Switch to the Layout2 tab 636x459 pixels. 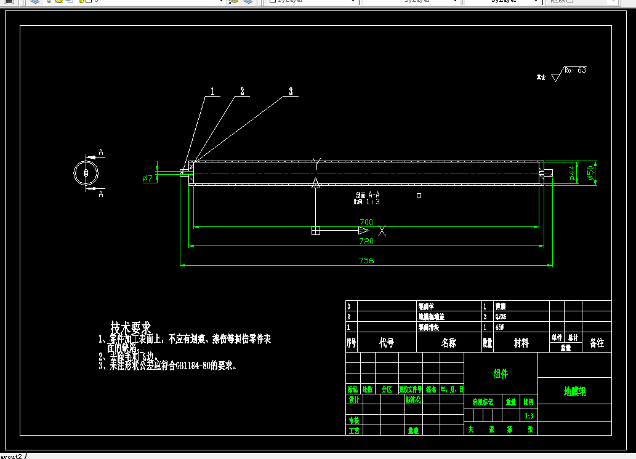(x=12, y=456)
